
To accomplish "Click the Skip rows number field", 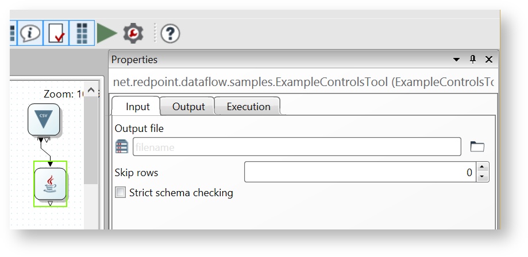I will [x=360, y=172].
